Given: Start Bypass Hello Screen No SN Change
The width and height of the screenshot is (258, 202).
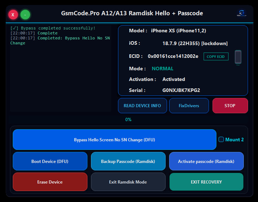Looking at the screenshot, I should [114, 140].
